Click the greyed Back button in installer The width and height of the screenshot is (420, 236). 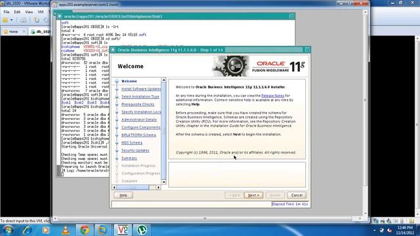click(x=234, y=195)
